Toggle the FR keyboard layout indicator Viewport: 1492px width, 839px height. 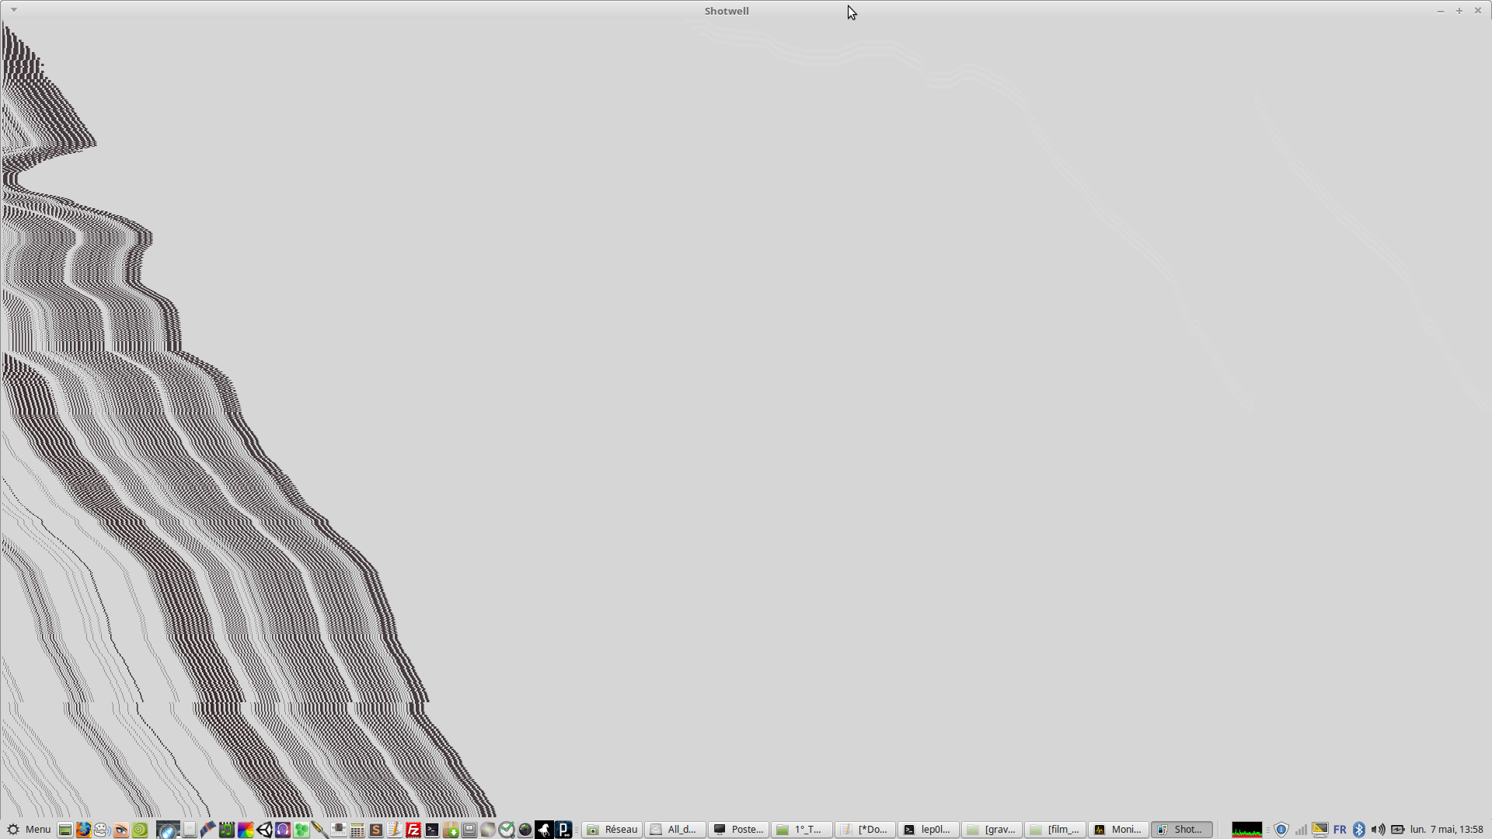pos(1340,830)
